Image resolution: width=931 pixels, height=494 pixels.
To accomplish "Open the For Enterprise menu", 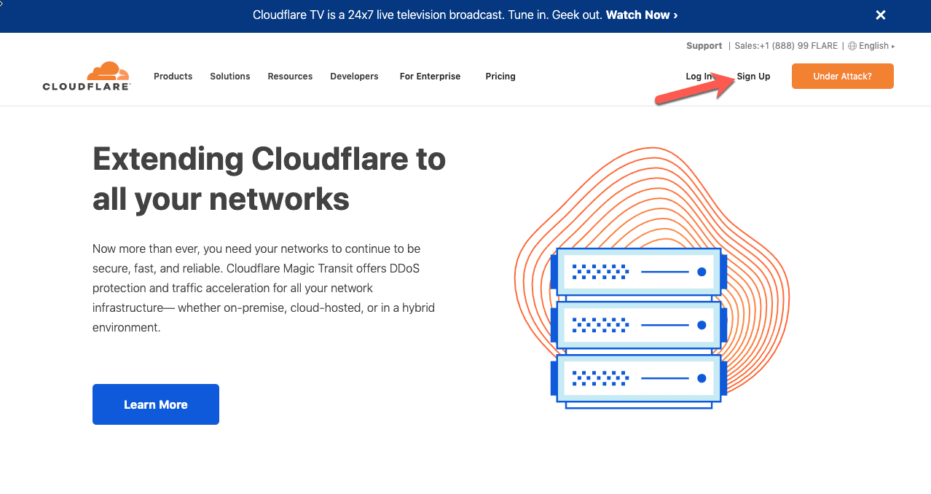I will click(x=430, y=77).
